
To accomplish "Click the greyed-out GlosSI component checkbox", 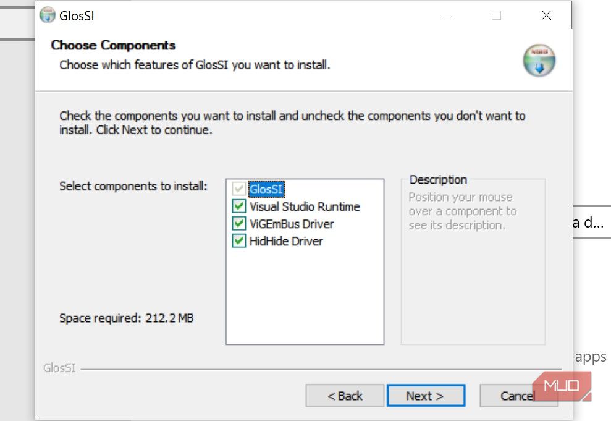I will point(238,189).
